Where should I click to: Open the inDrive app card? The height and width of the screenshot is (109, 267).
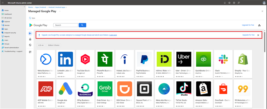tap(164, 64)
